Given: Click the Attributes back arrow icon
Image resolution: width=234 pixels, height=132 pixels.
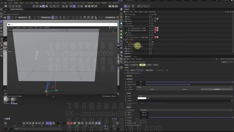Looking at the screenshot, I should 217,59.
